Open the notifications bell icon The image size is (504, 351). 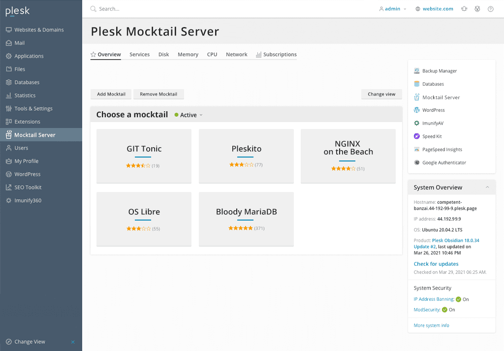(x=464, y=9)
